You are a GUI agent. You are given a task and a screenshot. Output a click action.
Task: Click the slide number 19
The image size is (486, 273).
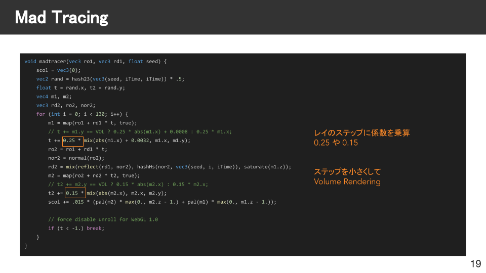(x=475, y=263)
